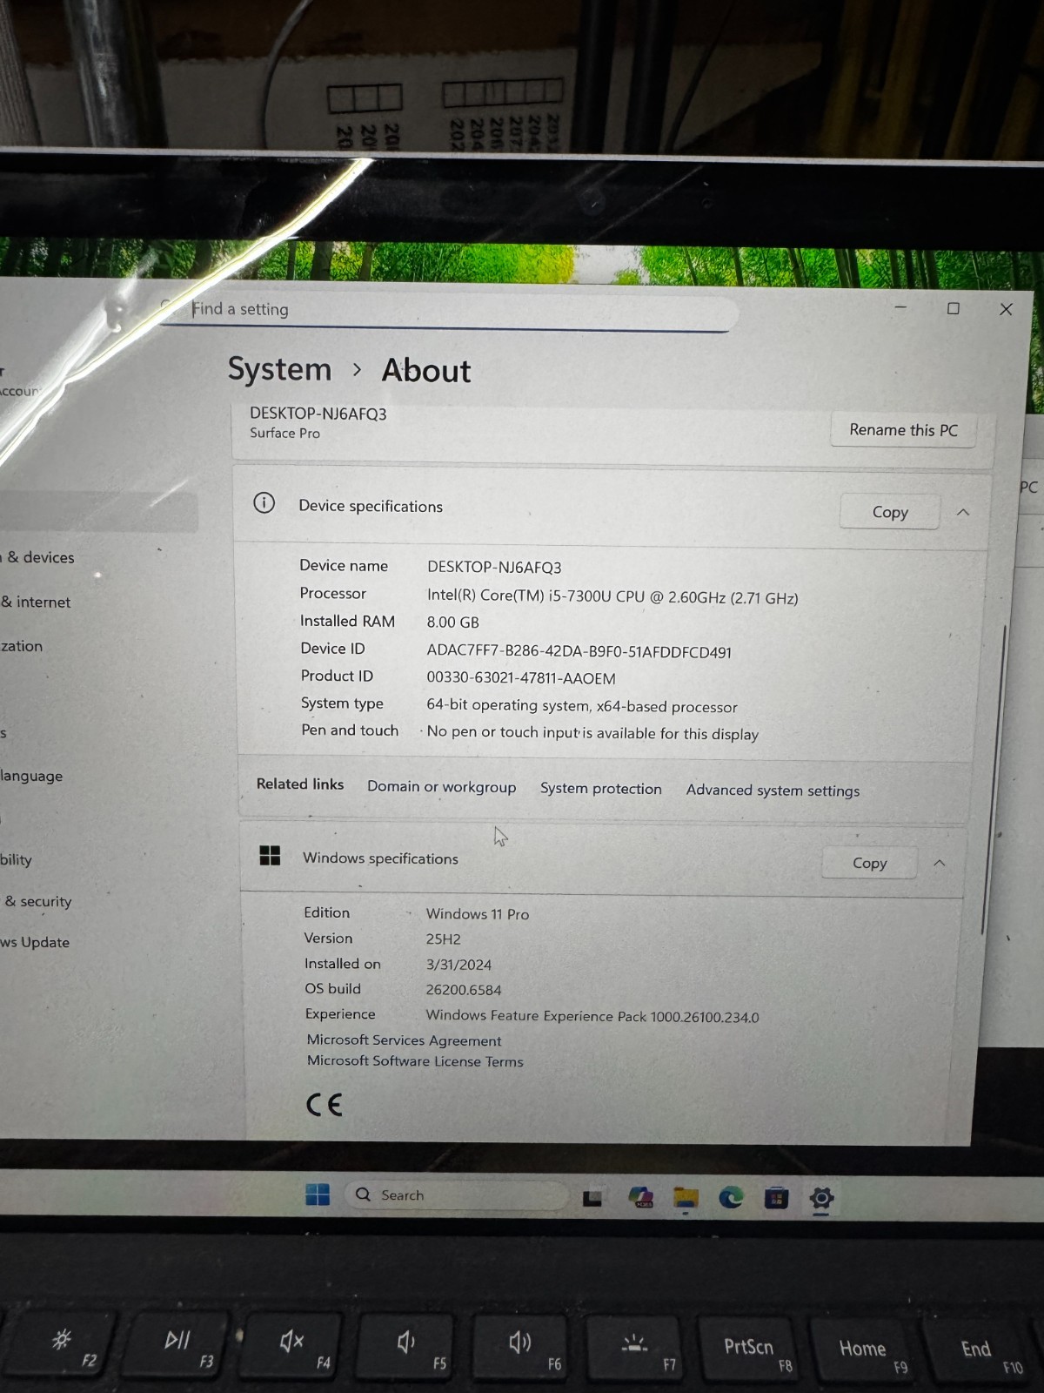Click the 64-bit operating system value
The height and width of the screenshot is (1393, 1044).
pyautogui.click(x=581, y=706)
